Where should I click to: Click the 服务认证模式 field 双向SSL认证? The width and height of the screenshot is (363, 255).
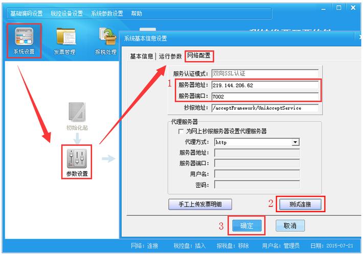pos(265,73)
